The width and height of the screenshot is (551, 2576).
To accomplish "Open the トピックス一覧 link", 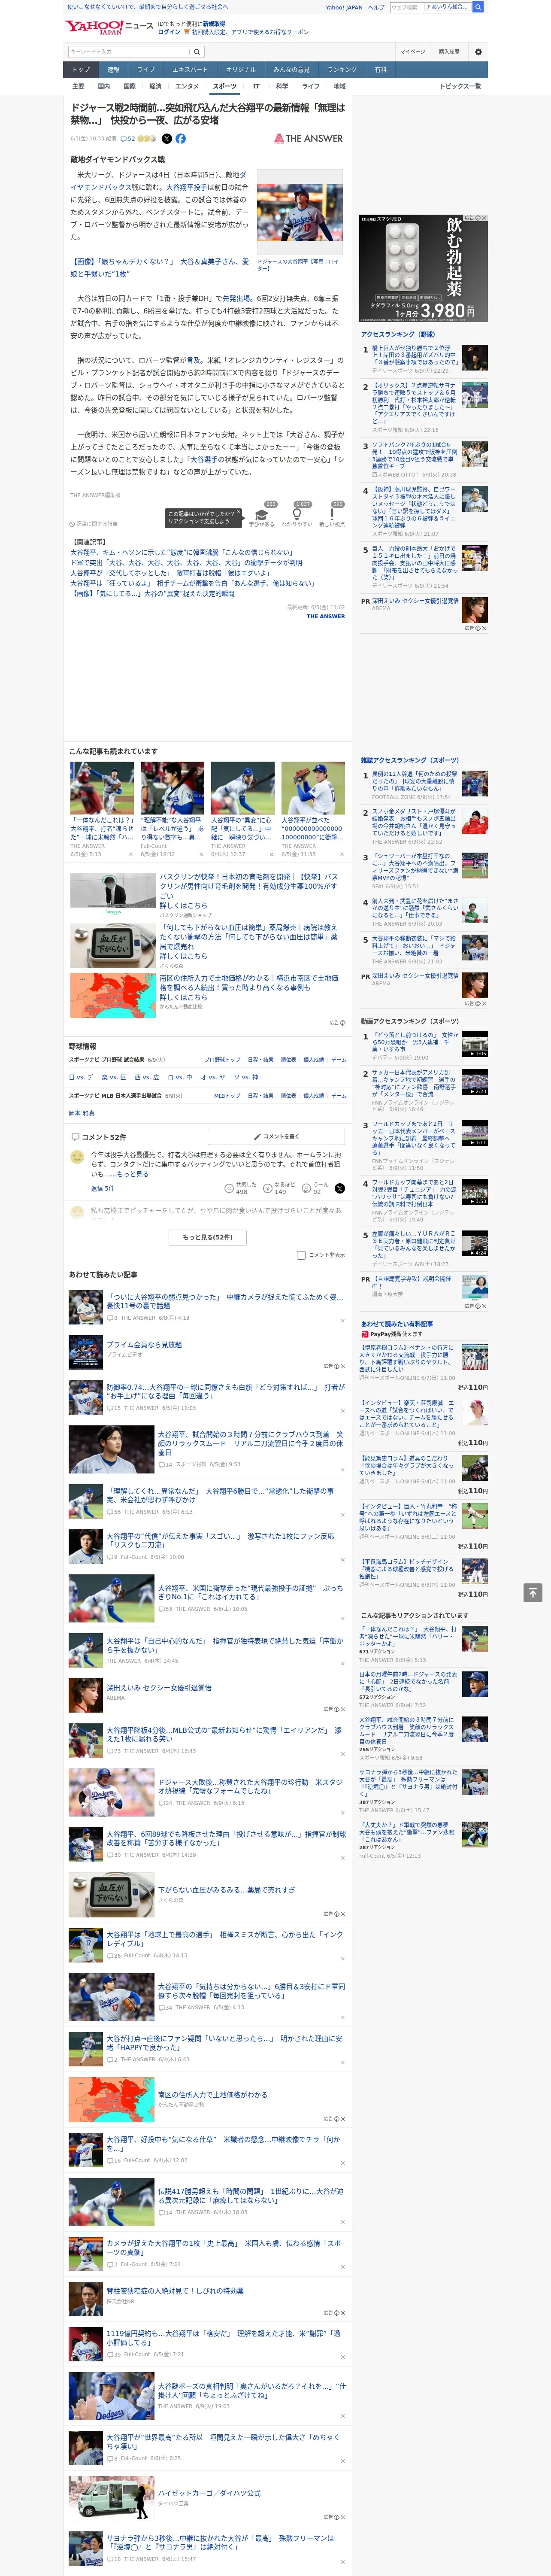I will click(x=461, y=87).
